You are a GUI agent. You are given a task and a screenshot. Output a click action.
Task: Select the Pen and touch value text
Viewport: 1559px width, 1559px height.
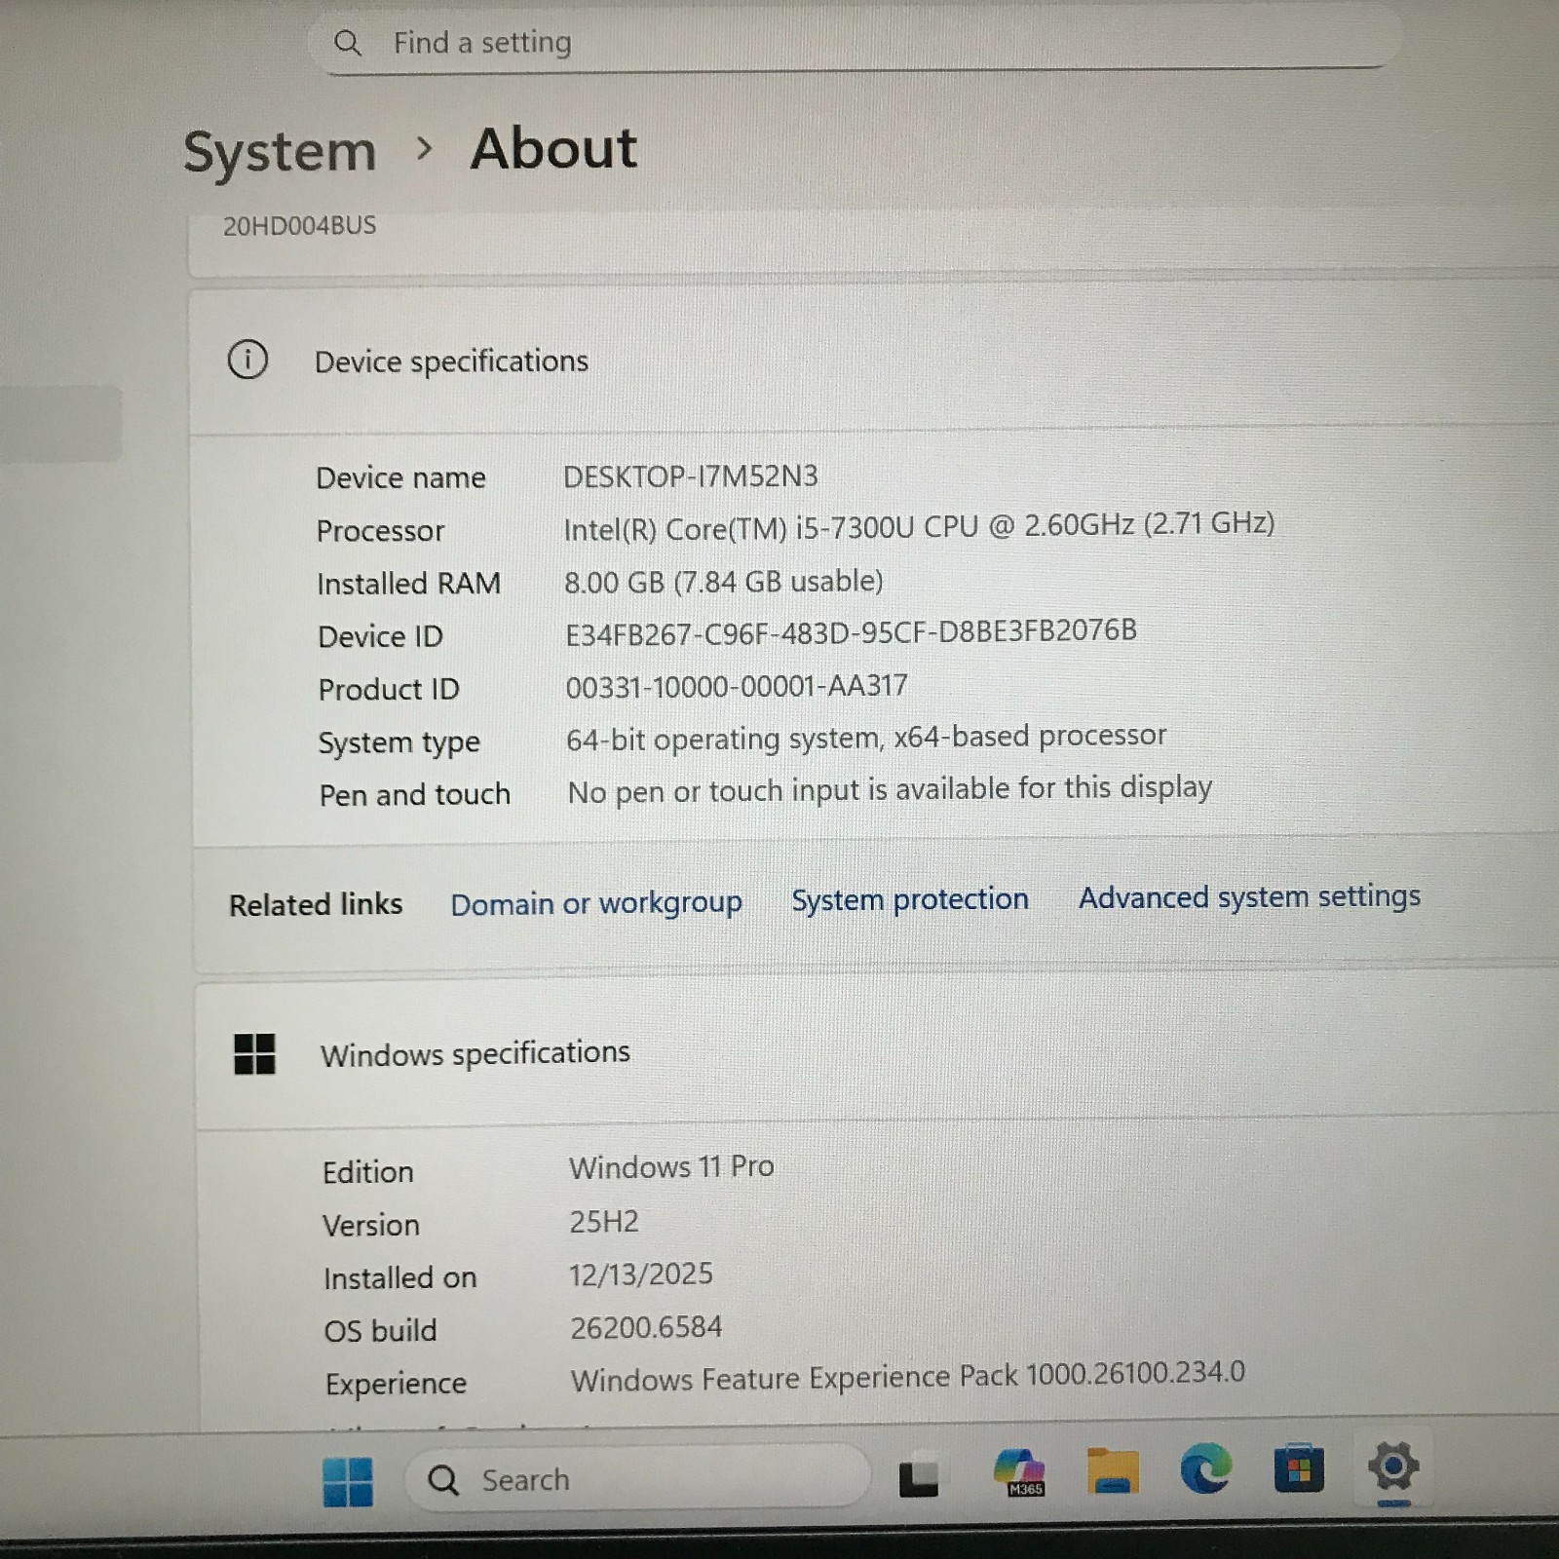pos(890,789)
